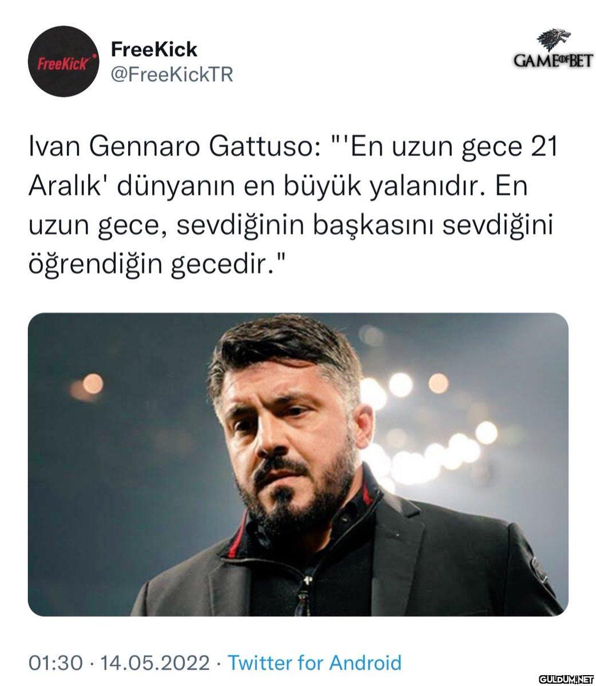Open the attached tweet photo

(298, 464)
